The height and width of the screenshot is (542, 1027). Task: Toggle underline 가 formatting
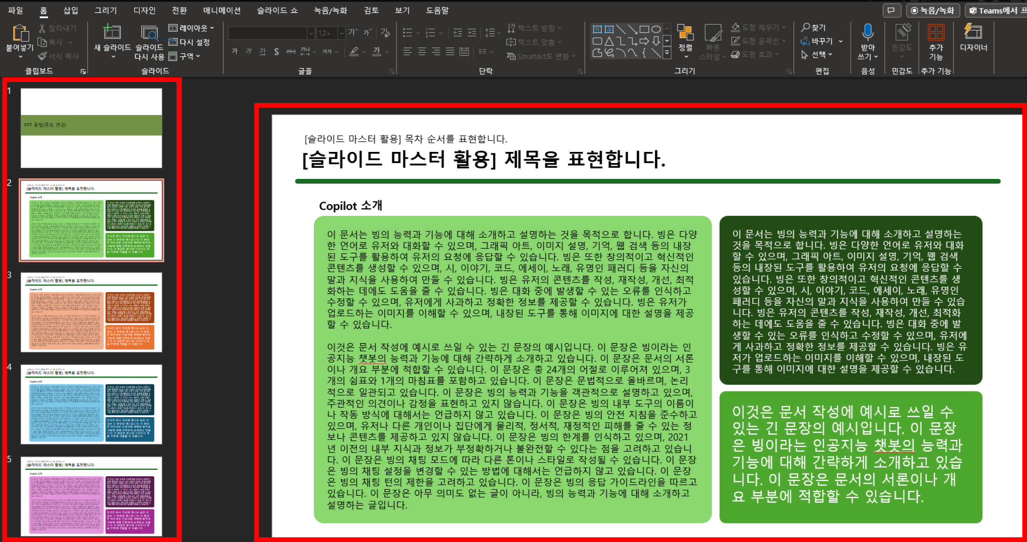pyautogui.click(x=263, y=51)
